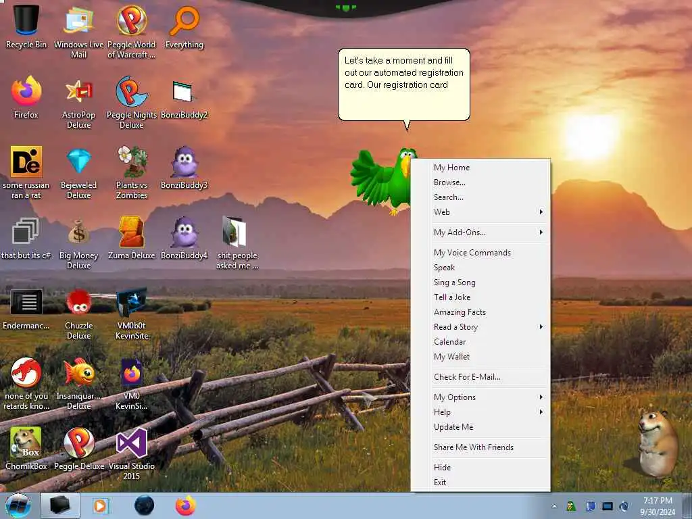This screenshot has height=519, width=692.
Task: Choose Exit from context menu
Action: [481, 483]
